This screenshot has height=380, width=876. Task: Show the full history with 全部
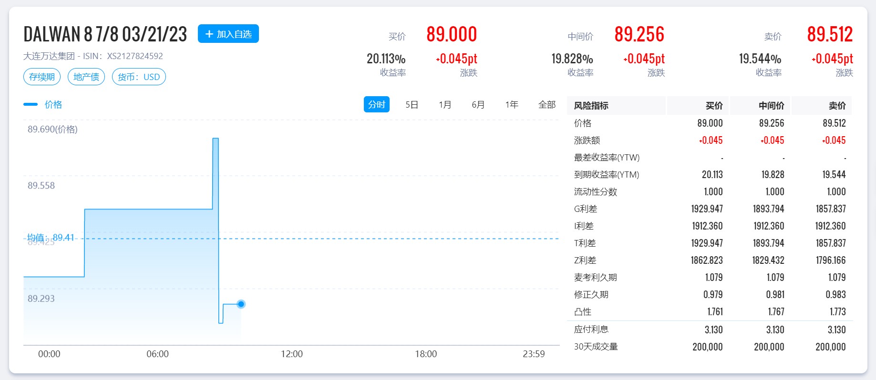pyautogui.click(x=547, y=104)
